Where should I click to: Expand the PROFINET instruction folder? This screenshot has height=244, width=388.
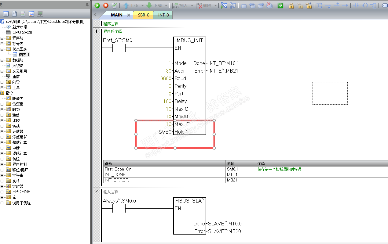2,192
